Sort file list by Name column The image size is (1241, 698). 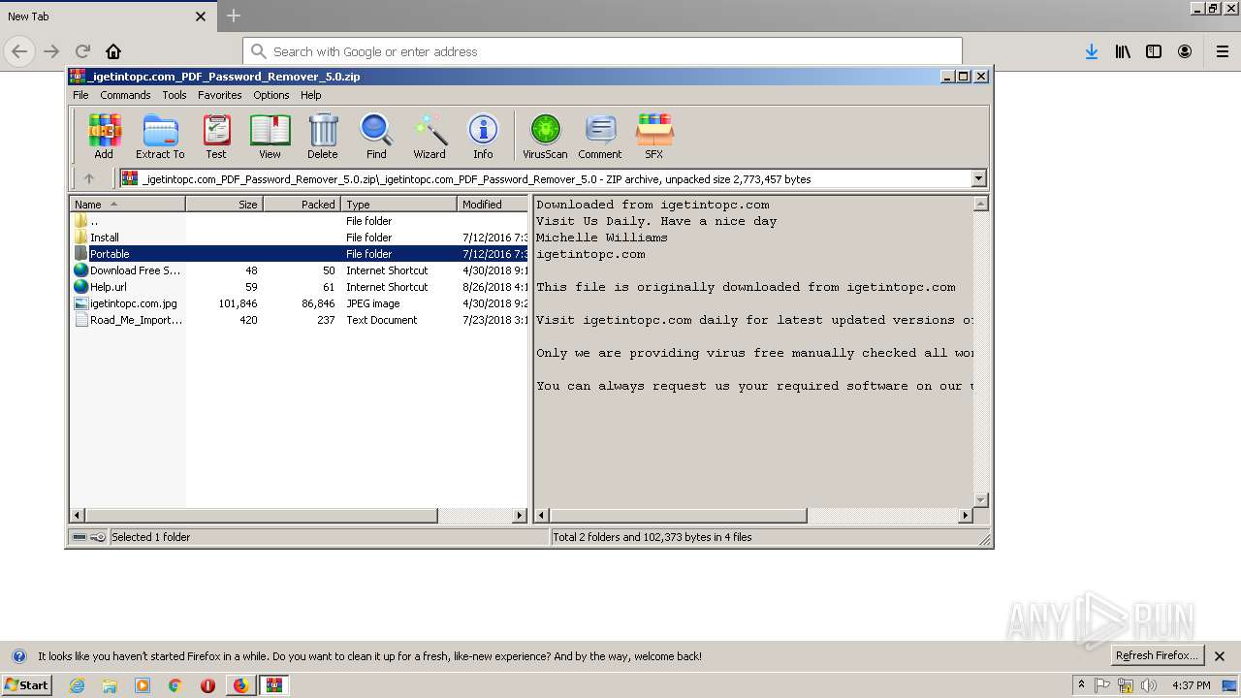(x=128, y=204)
